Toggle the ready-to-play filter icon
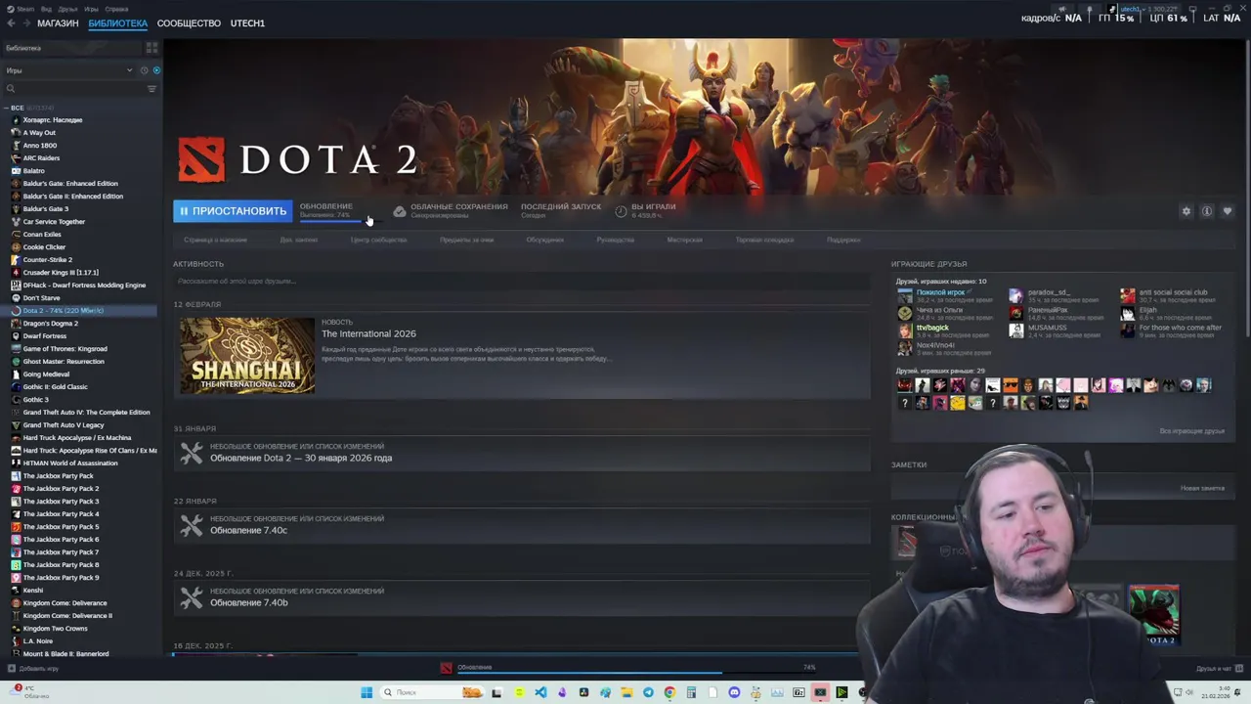Image resolution: width=1251 pixels, height=704 pixels. (156, 70)
